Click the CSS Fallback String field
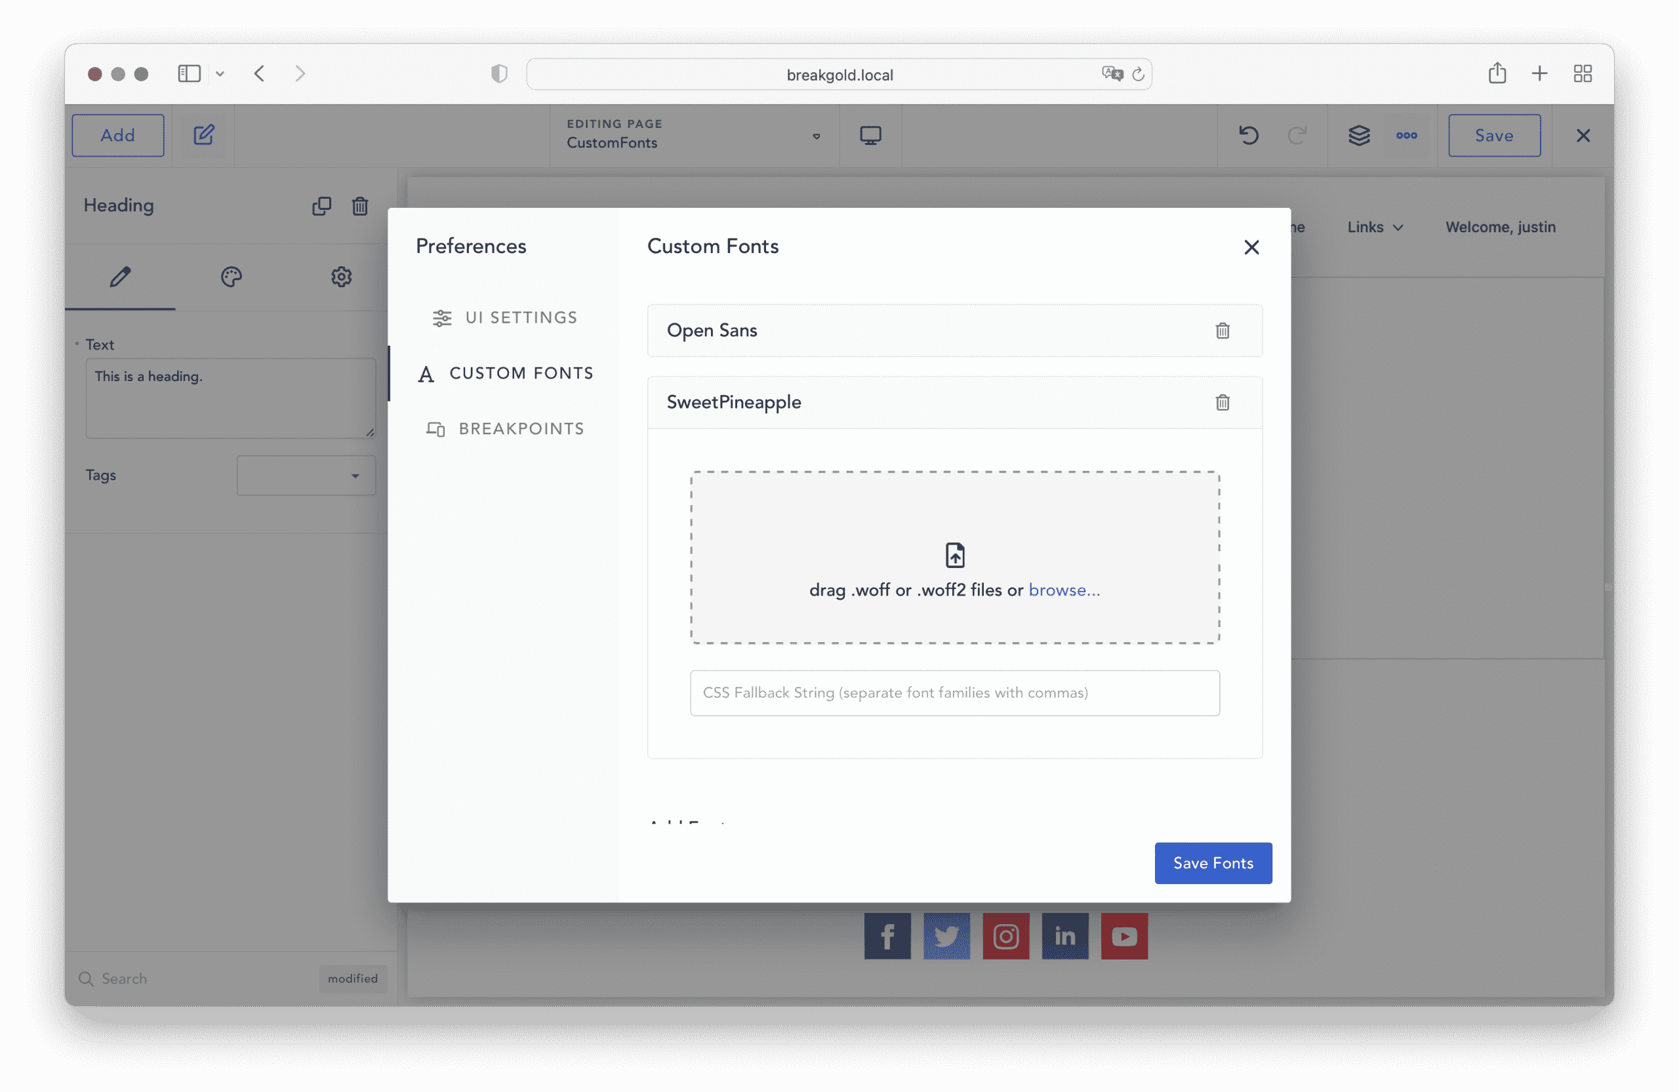The height and width of the screenshot is (1092, 1679). (954, 693)
